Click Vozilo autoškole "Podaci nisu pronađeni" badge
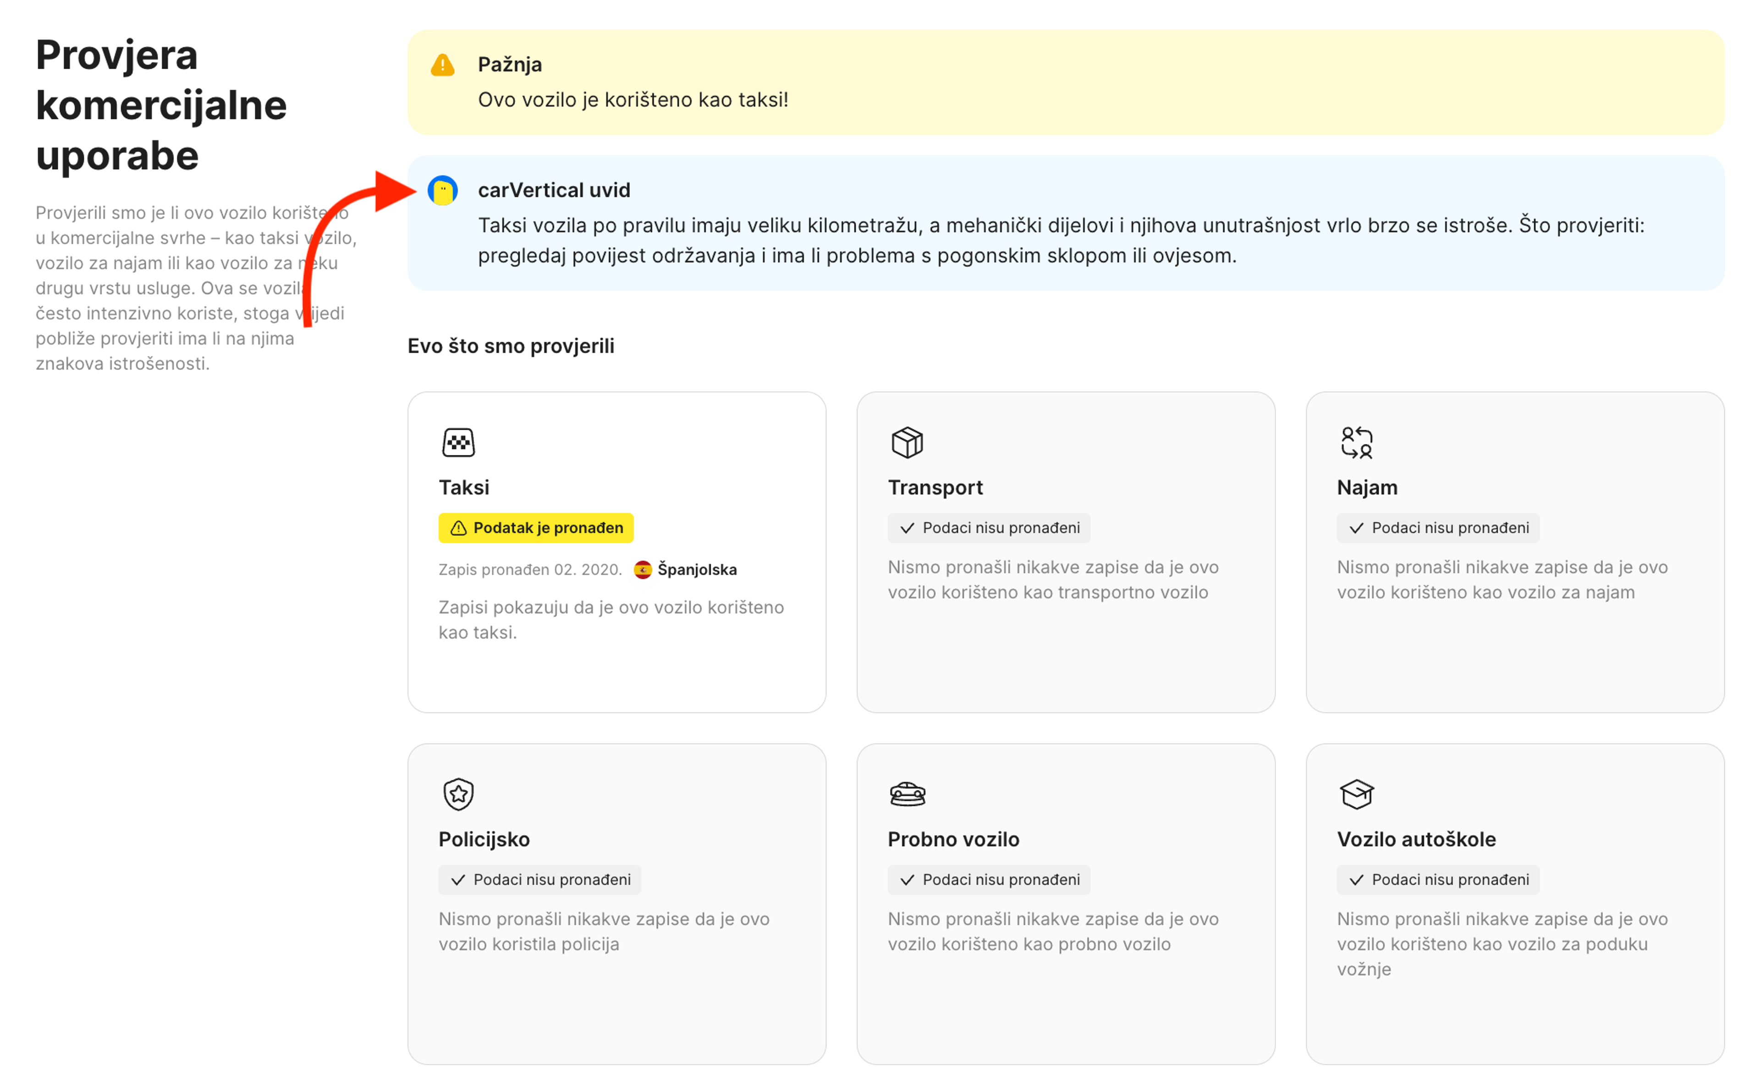The width and height of the screenshot is (1760, 1089). pos(1437,880)
